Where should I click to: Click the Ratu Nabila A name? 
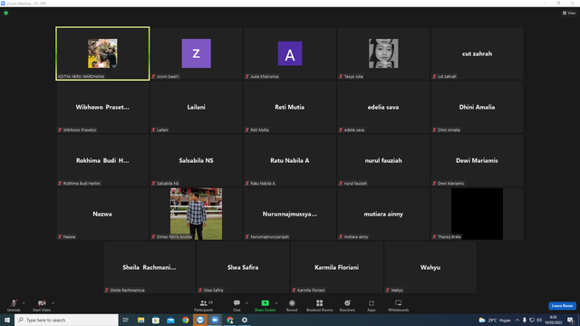tap(290, 160)
